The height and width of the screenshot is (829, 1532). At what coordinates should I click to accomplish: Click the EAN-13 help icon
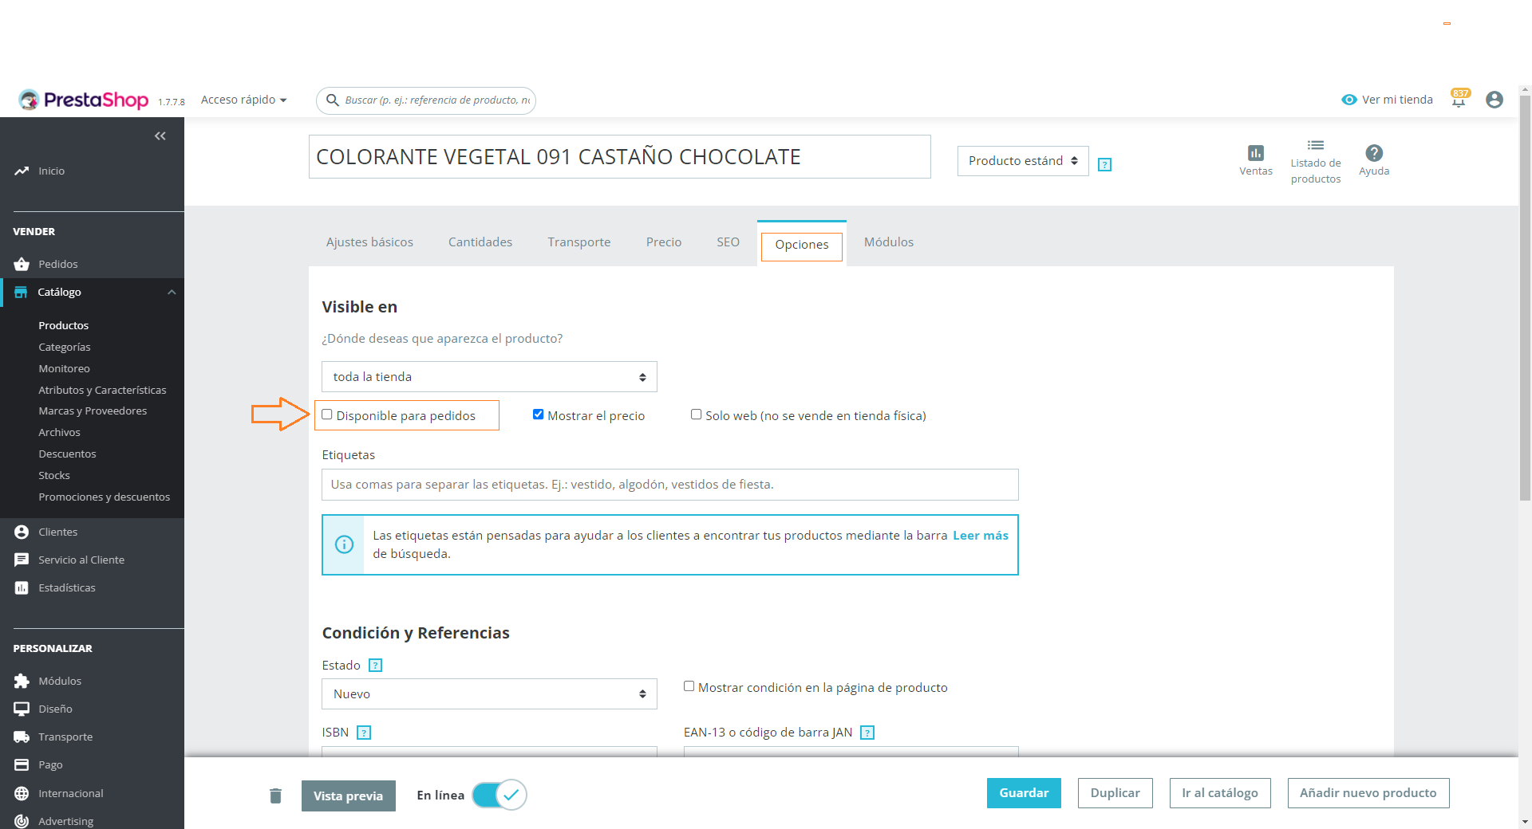867,733
